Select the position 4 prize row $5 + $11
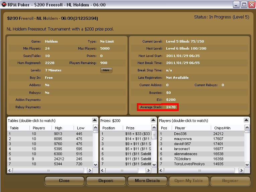Viewport: 256px width, 192px height. click(x=126, y=149)
